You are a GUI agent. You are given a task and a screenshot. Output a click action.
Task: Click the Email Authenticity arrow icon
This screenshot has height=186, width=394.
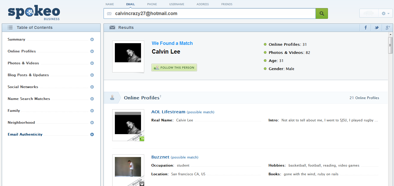coord(92,134)
